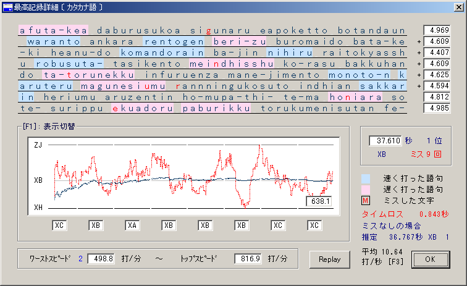The height and width of the screenshot is (286, 467).
Task: Click the pink word honiara
Action: [356, 97]
